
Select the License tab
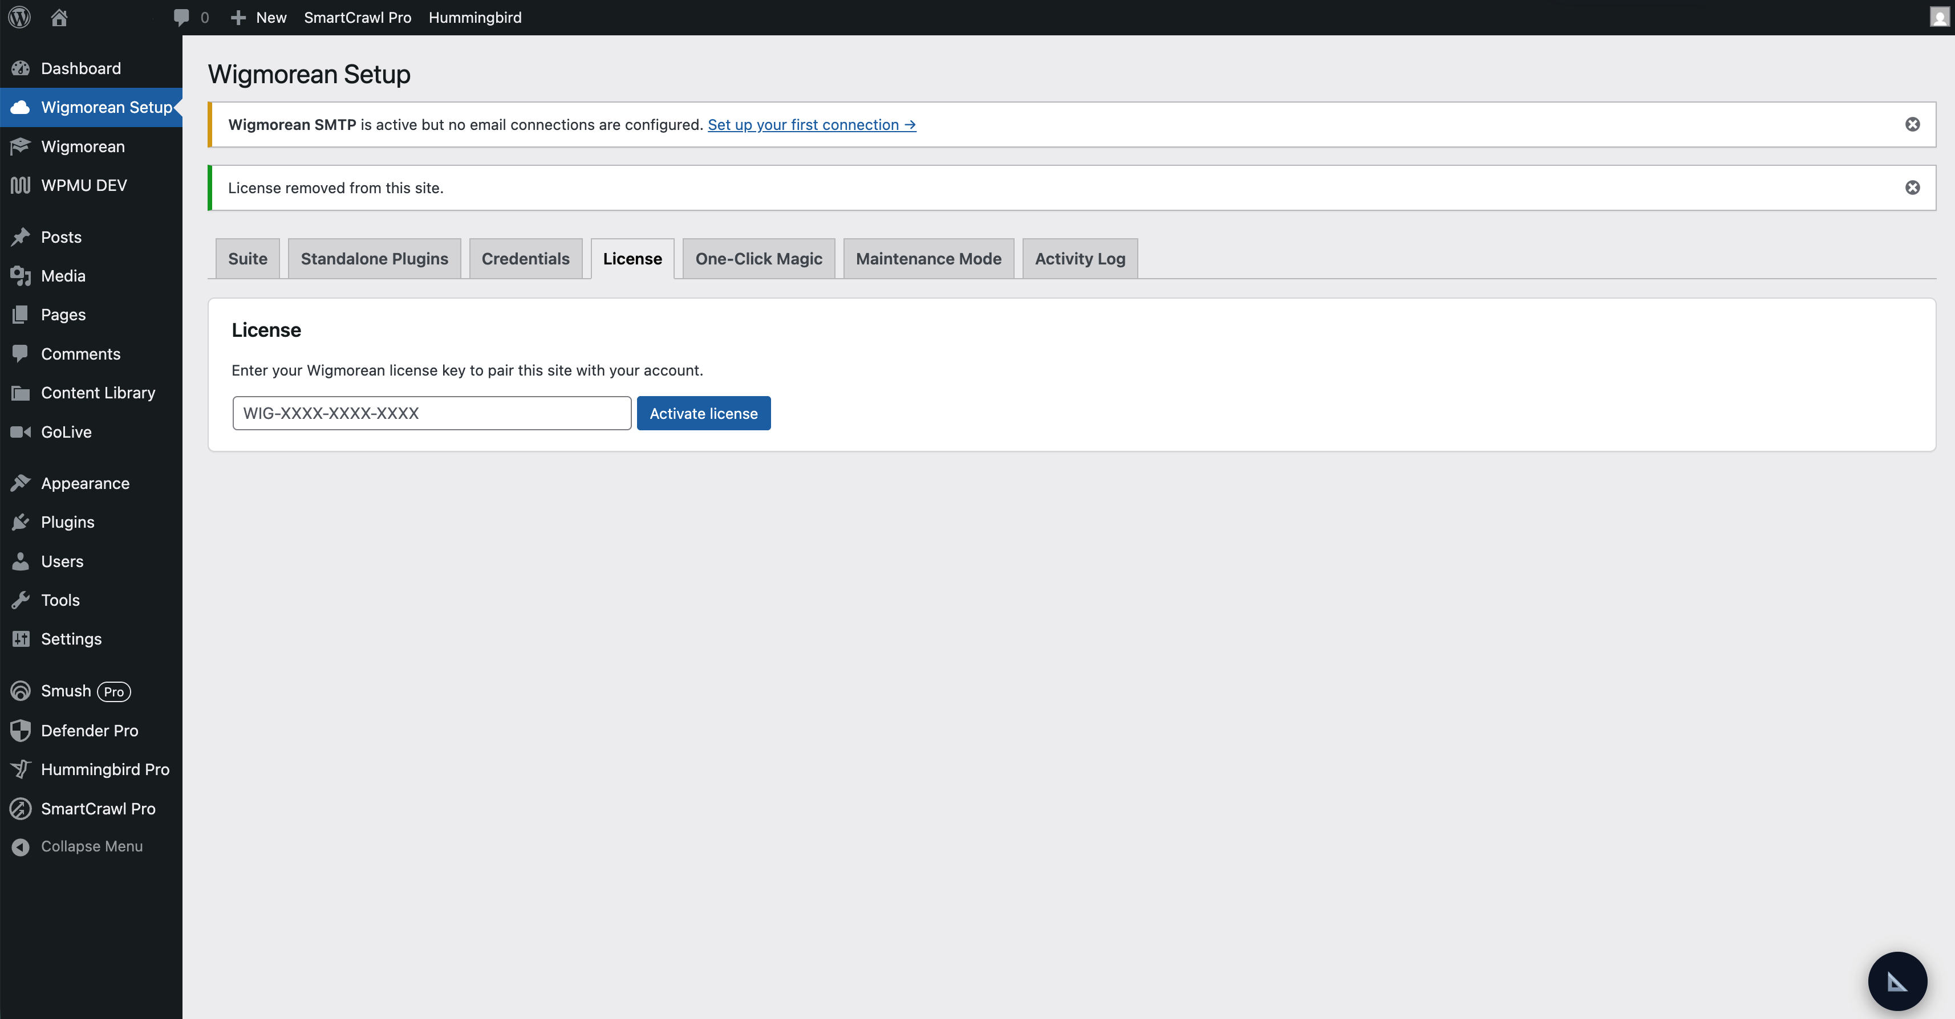(632, 259)
